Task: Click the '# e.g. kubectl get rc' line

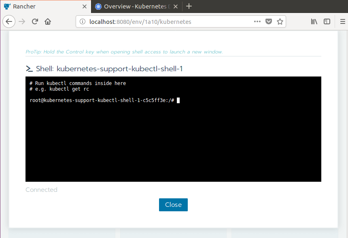Action: [x=59, y=89]
